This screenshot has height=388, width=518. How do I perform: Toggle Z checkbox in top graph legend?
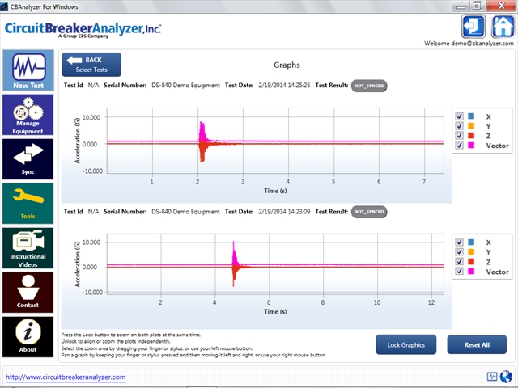[x=459, y=135]
